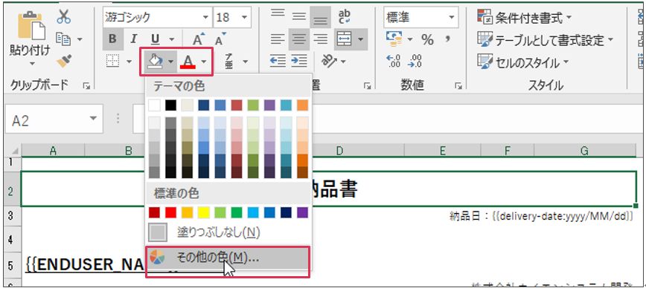
Task: Open clipboard group dialog launcher
Action: tap(86, 85)
